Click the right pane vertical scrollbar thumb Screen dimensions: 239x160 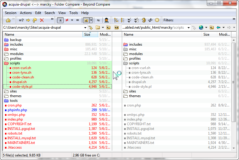point(233,82)
